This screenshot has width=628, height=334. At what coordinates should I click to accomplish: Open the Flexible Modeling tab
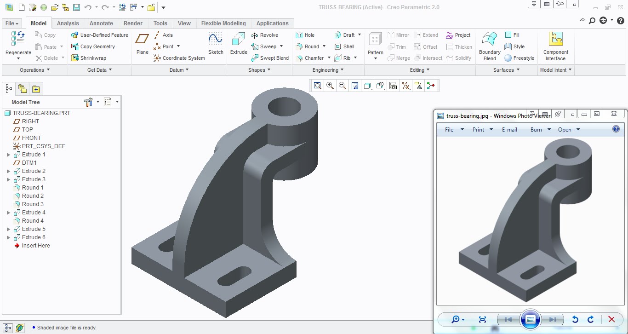tap(223, 23)
